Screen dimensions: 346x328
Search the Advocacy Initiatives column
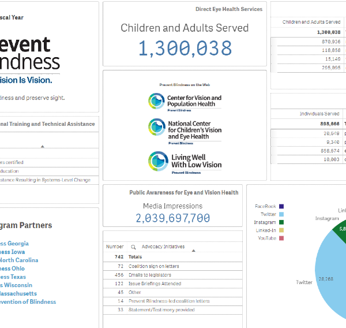[x=133, y=247]
